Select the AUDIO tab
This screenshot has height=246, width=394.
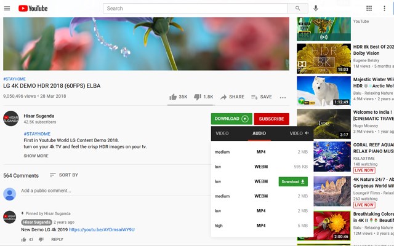click(x=259, y=133)
